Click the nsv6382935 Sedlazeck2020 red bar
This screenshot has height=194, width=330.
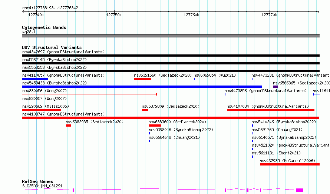tap(69, 126)
